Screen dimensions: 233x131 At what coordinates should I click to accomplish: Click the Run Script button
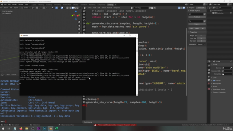[201, 8]
